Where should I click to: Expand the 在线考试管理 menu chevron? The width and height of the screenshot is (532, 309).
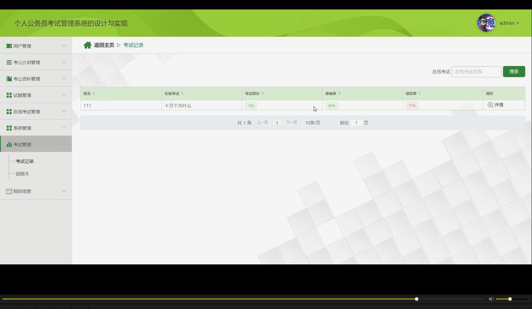(64, 111)
